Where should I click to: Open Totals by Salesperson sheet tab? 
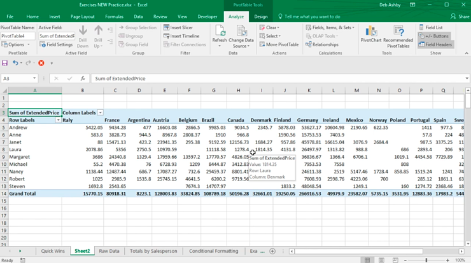click(x=153, y=252)
